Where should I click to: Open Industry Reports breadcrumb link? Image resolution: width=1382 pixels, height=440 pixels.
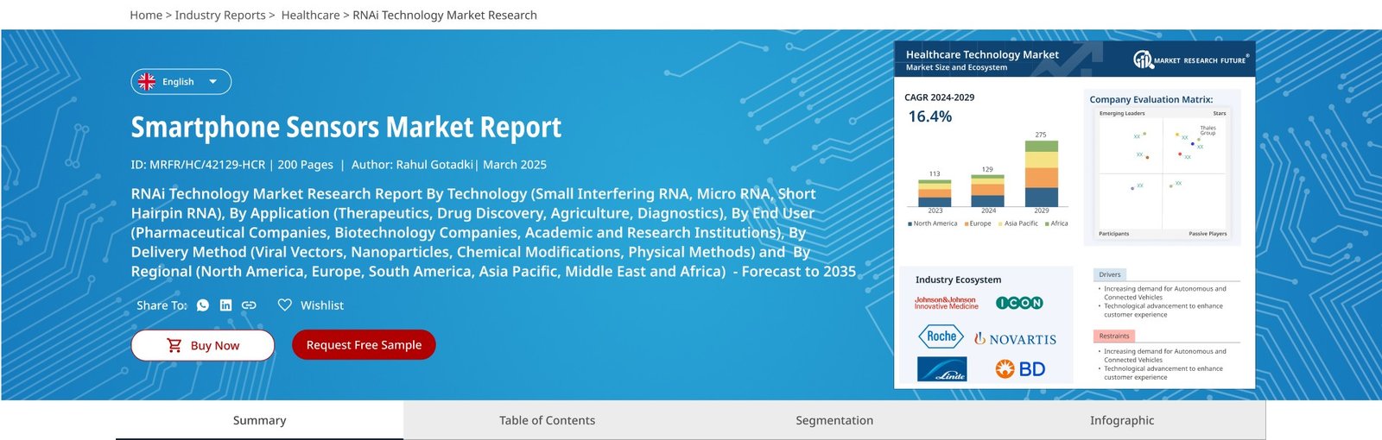(220, 16)
